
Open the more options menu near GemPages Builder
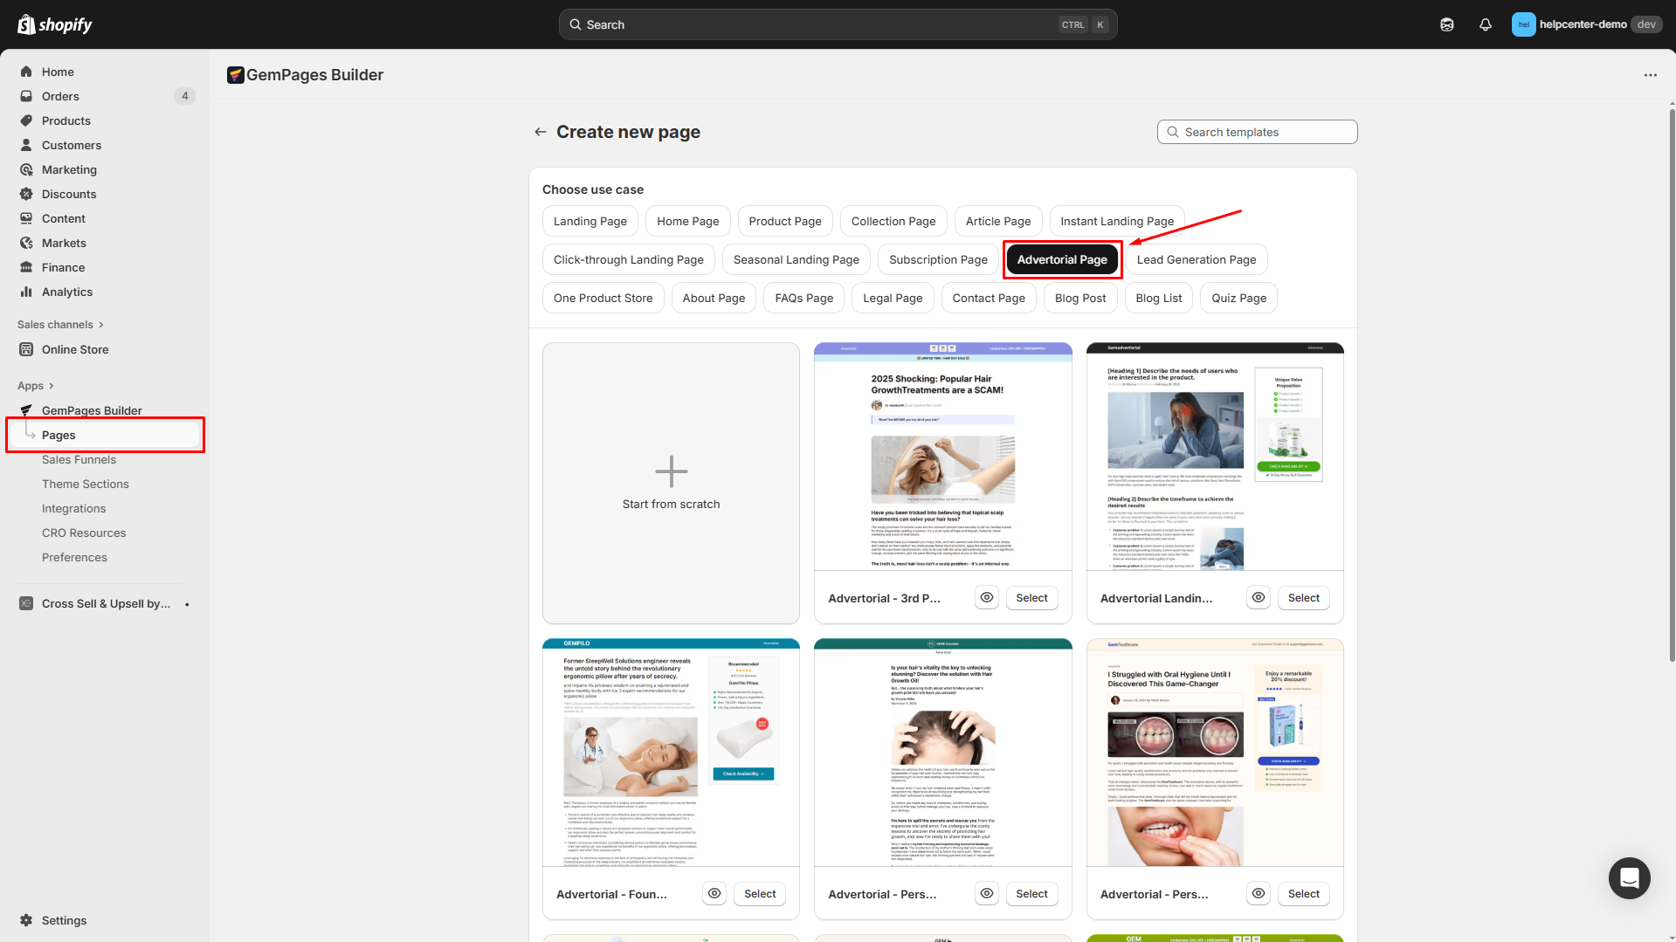point(1651,75)
